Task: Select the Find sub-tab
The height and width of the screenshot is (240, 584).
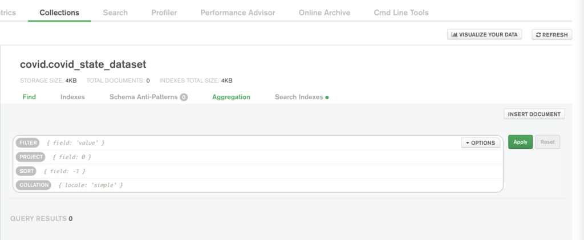Action: tap(29, 97)
